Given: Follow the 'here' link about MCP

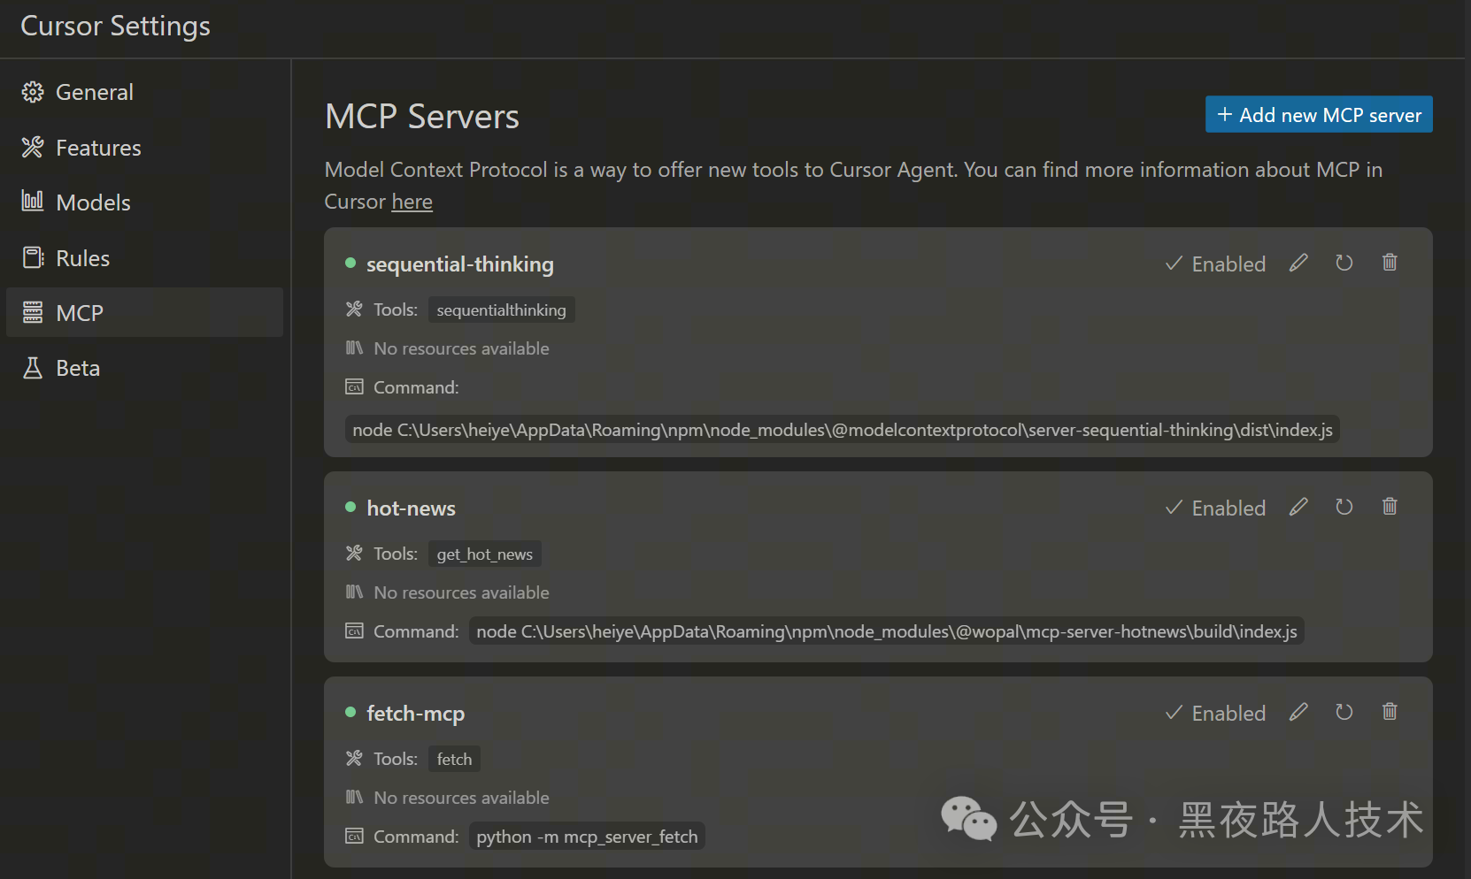Looking at the screenshot, I should click(412, 202).
